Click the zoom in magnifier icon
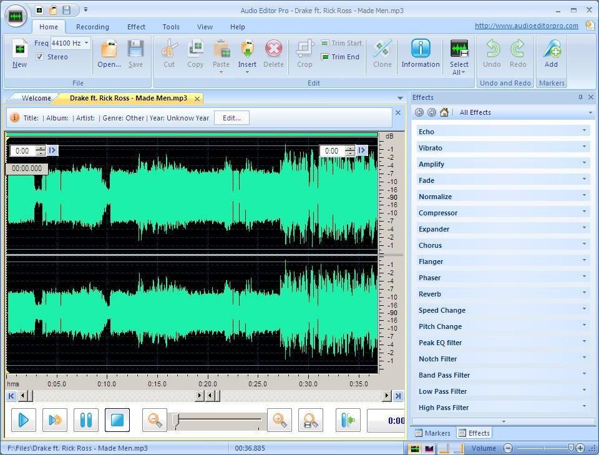 pyautogui.click(x=280, y=420)
